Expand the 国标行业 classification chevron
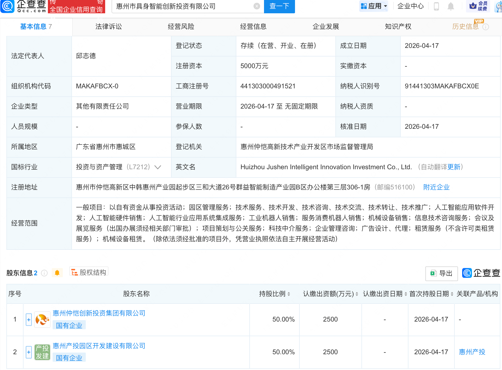The width and height of the screenshot is (502, 370). pyautogui.click(x=158, y=167)
